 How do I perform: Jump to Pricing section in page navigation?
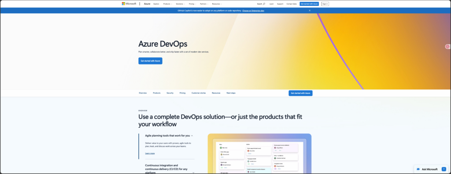(x=182, y=93)
